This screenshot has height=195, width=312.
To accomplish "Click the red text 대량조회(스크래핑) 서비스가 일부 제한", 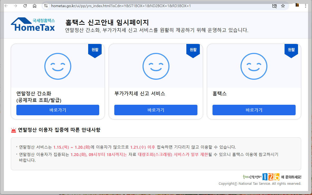I will [x=173, y=154].
